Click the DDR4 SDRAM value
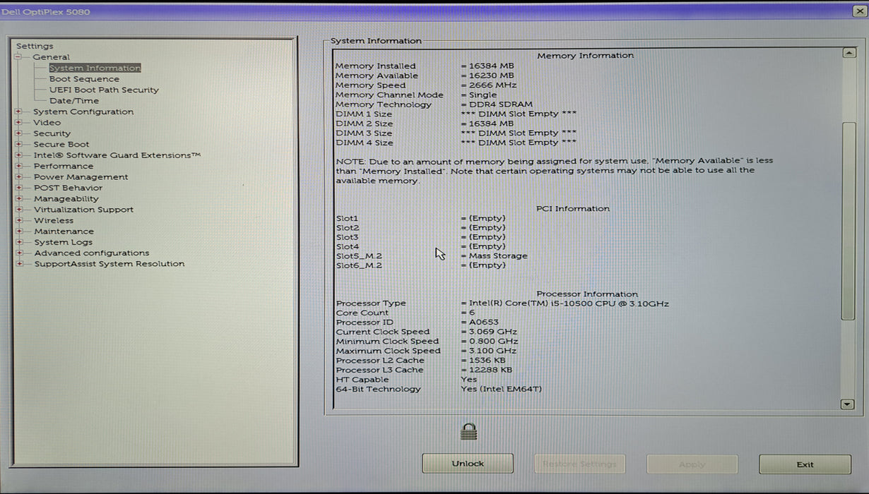 tap(497, 104)
